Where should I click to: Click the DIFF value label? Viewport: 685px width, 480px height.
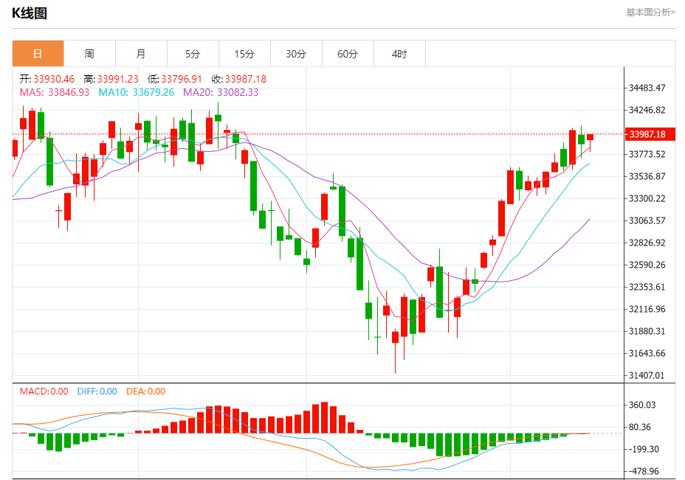(96, 392)
